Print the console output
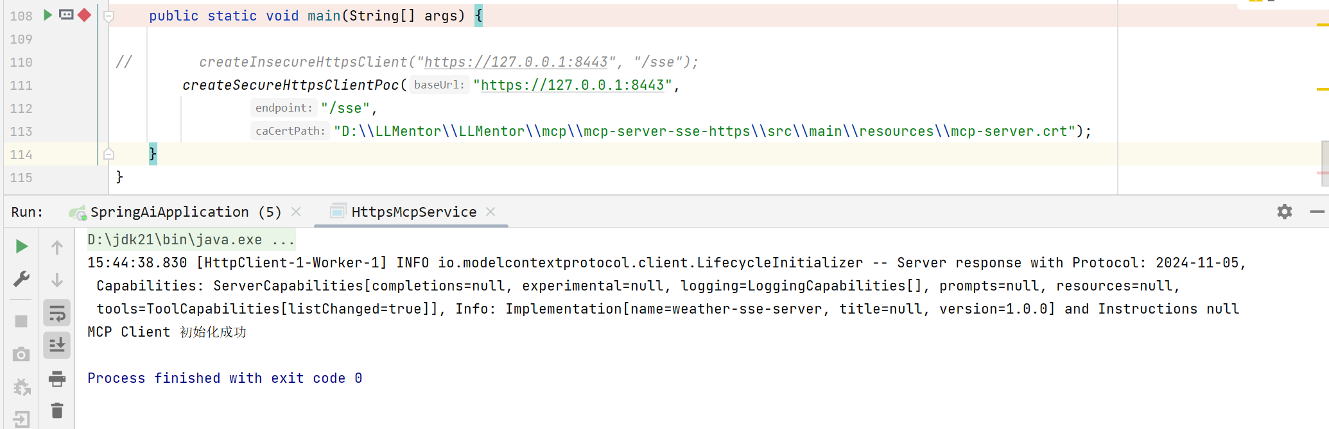This screenshot has width=1329, height=429. [57, 379]
